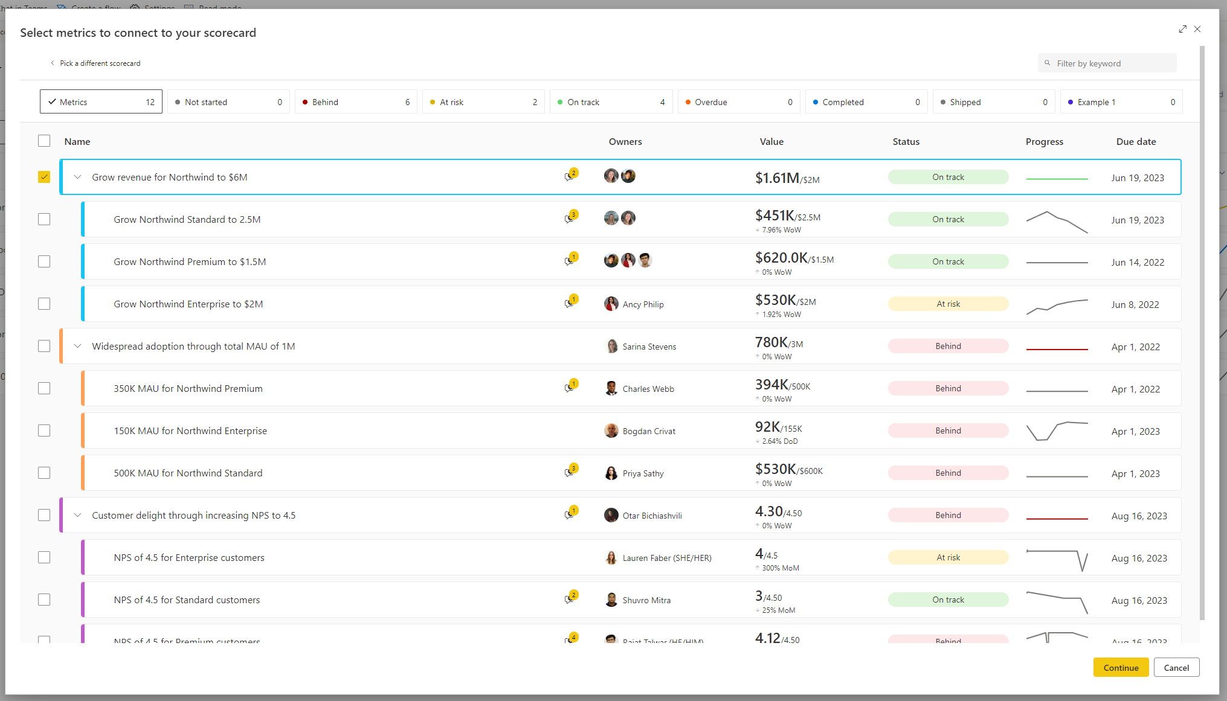Viewport: 1227px width, 701px height.
Task: Filter by Shipped status
Action: [x=994, y=101]
